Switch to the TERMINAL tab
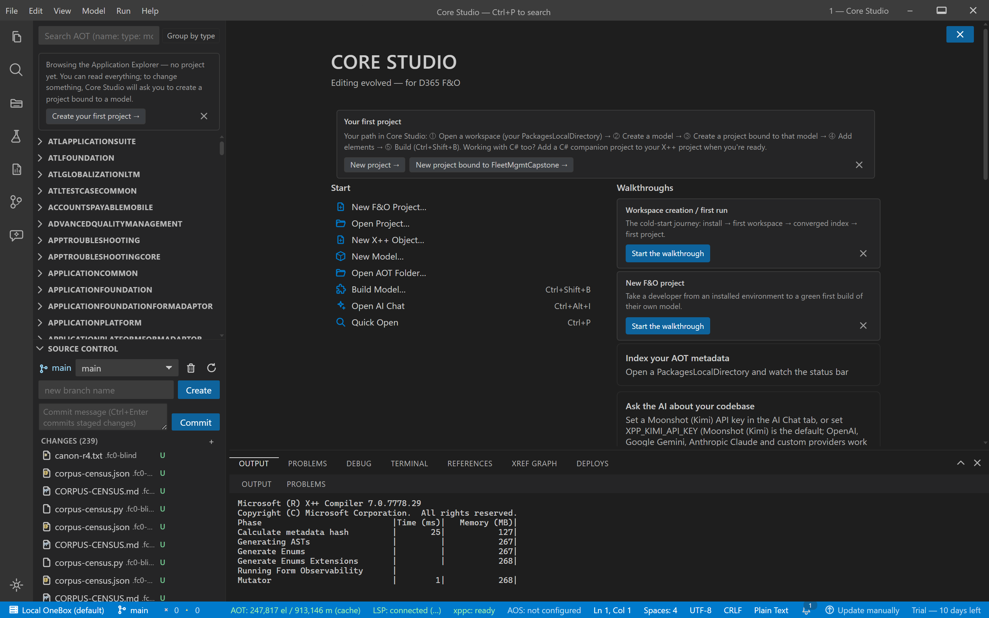The height and width of the screenshot is (618, 989). click(409, 463)
